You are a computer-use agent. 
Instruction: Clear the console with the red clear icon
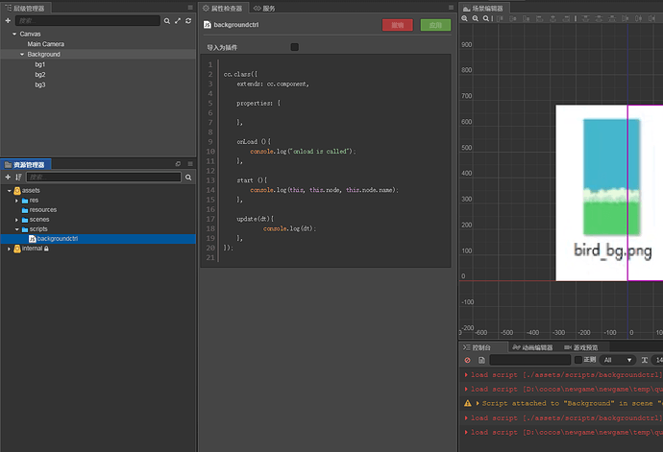click(467, 360)
